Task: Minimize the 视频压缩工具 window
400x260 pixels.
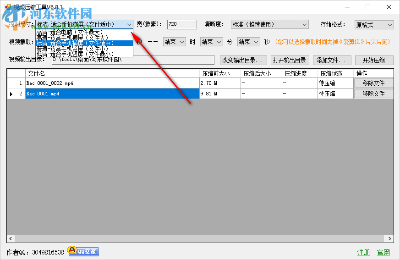Action: coord(347,7)
